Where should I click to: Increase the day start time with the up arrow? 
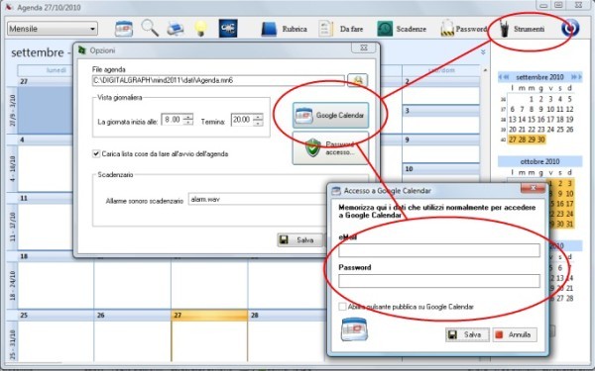[x=187, y=117]
